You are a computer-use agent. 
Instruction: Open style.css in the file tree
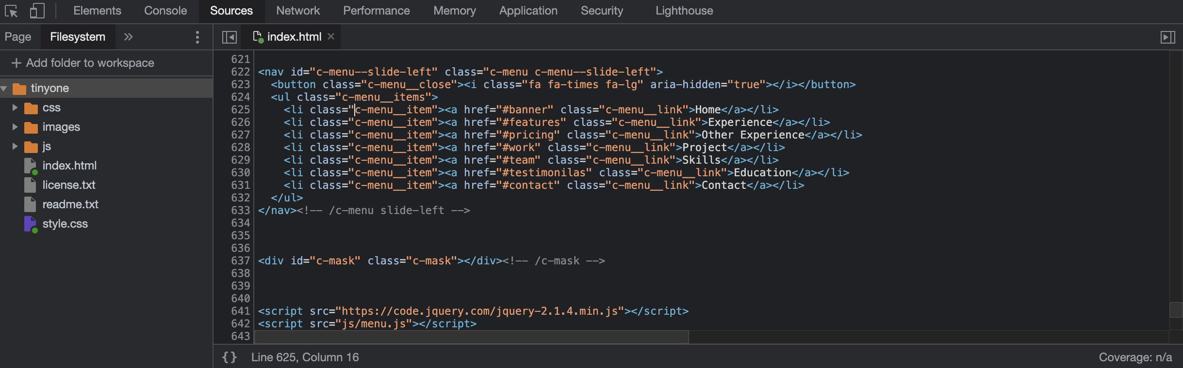(x=65, y=224)
